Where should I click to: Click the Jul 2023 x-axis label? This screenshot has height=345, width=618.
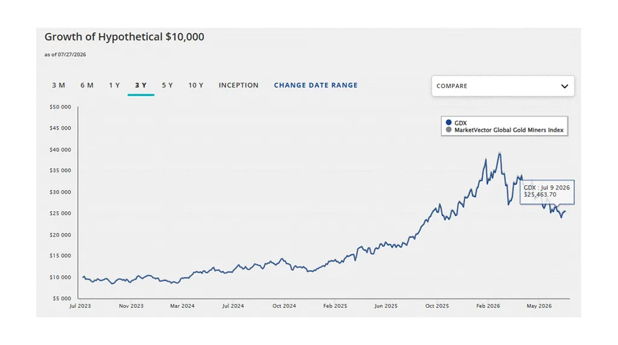point(80,306)
